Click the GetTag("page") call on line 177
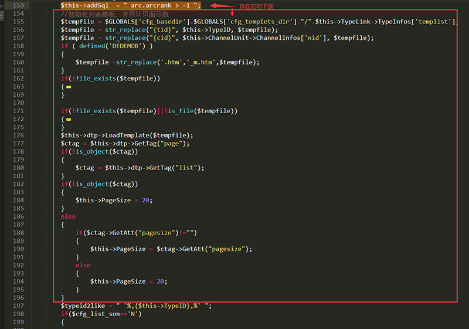Image resolution: width=469 pixels, height=329 pixels. pos(160,143)
